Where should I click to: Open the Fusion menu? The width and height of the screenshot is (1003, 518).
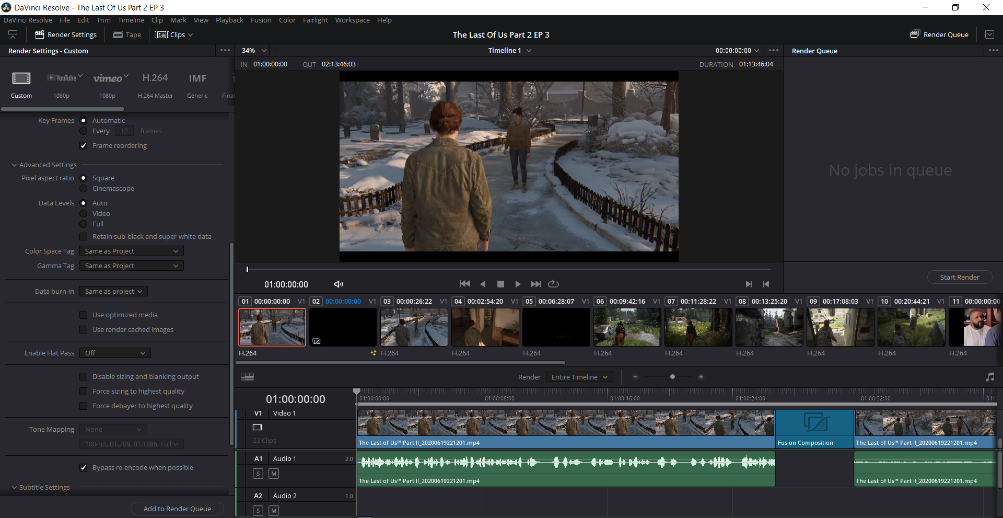(x=261, y=20)
